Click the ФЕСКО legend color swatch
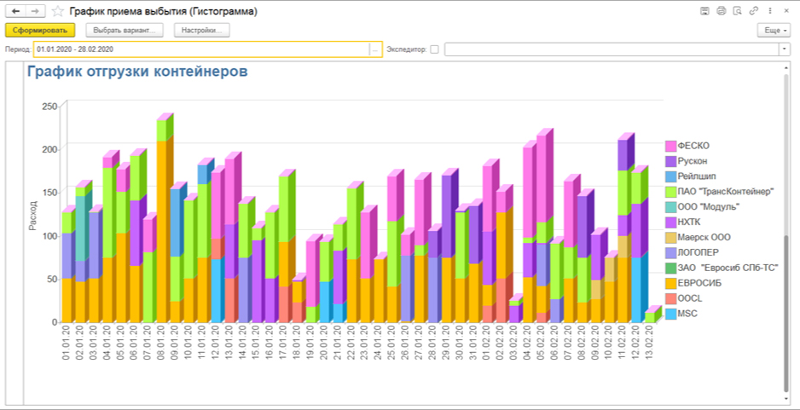The image size is (800, 410). [670, 146]
